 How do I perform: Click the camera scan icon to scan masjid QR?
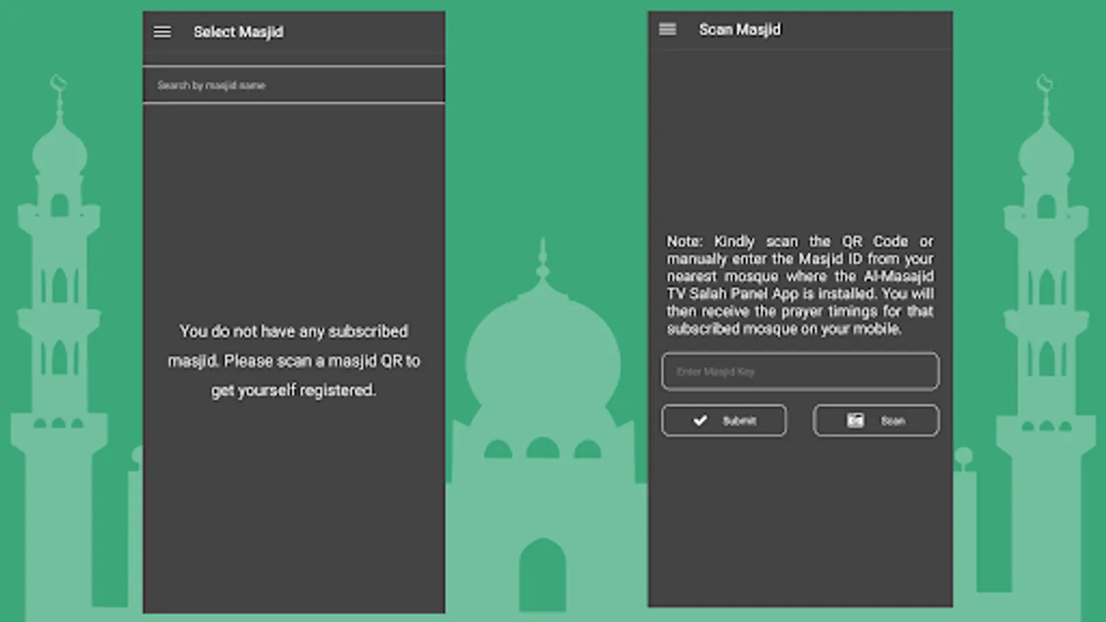(x=856, y=420)
